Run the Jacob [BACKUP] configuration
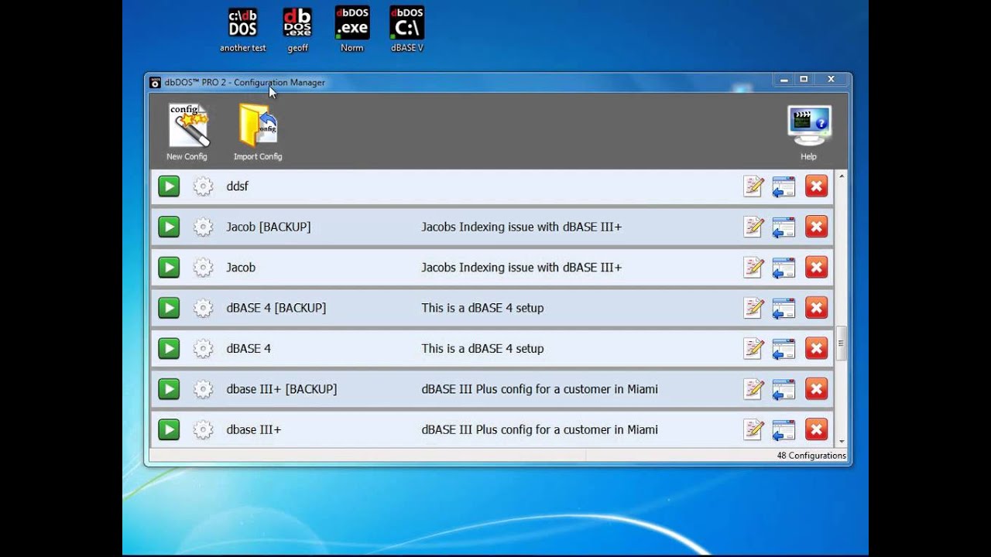The height and width of the screenshot is (557, 991). coord(169,227)
